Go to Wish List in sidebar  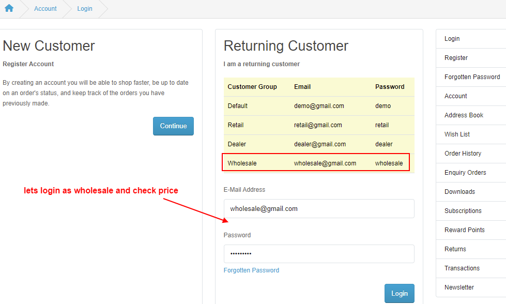[471, 134]
